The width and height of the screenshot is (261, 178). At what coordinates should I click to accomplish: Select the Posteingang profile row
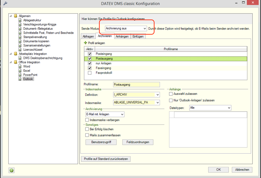pyautogui.click(x=166, y=54)
